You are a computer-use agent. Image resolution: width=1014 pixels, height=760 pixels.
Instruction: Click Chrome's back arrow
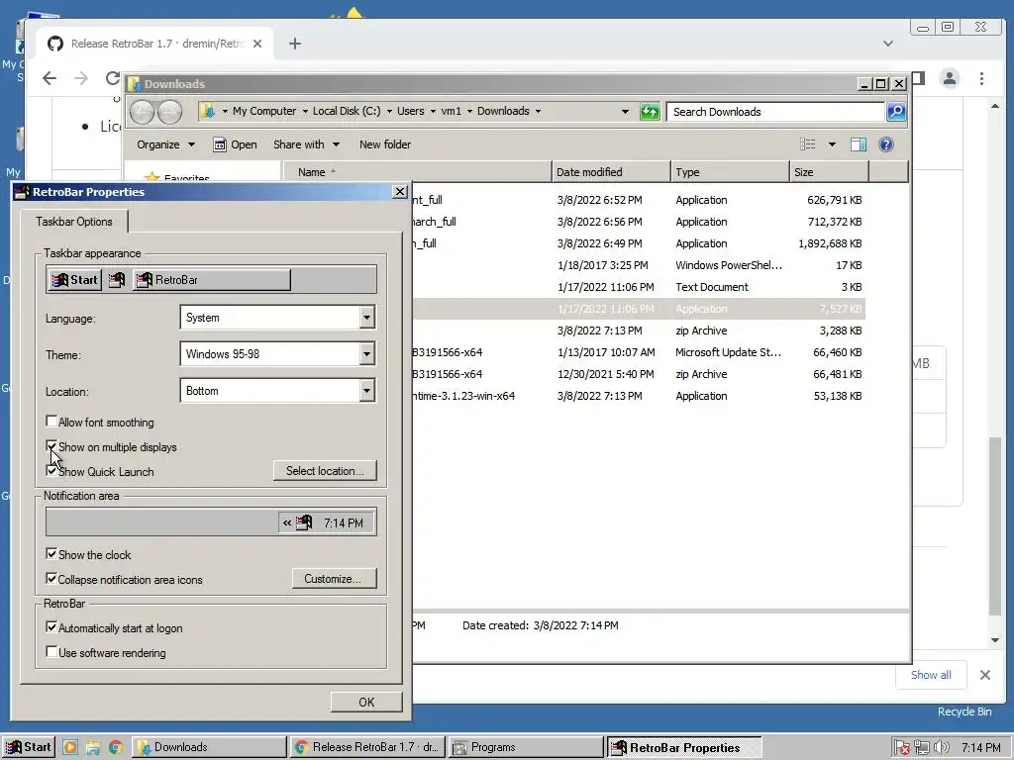(50, 78)
